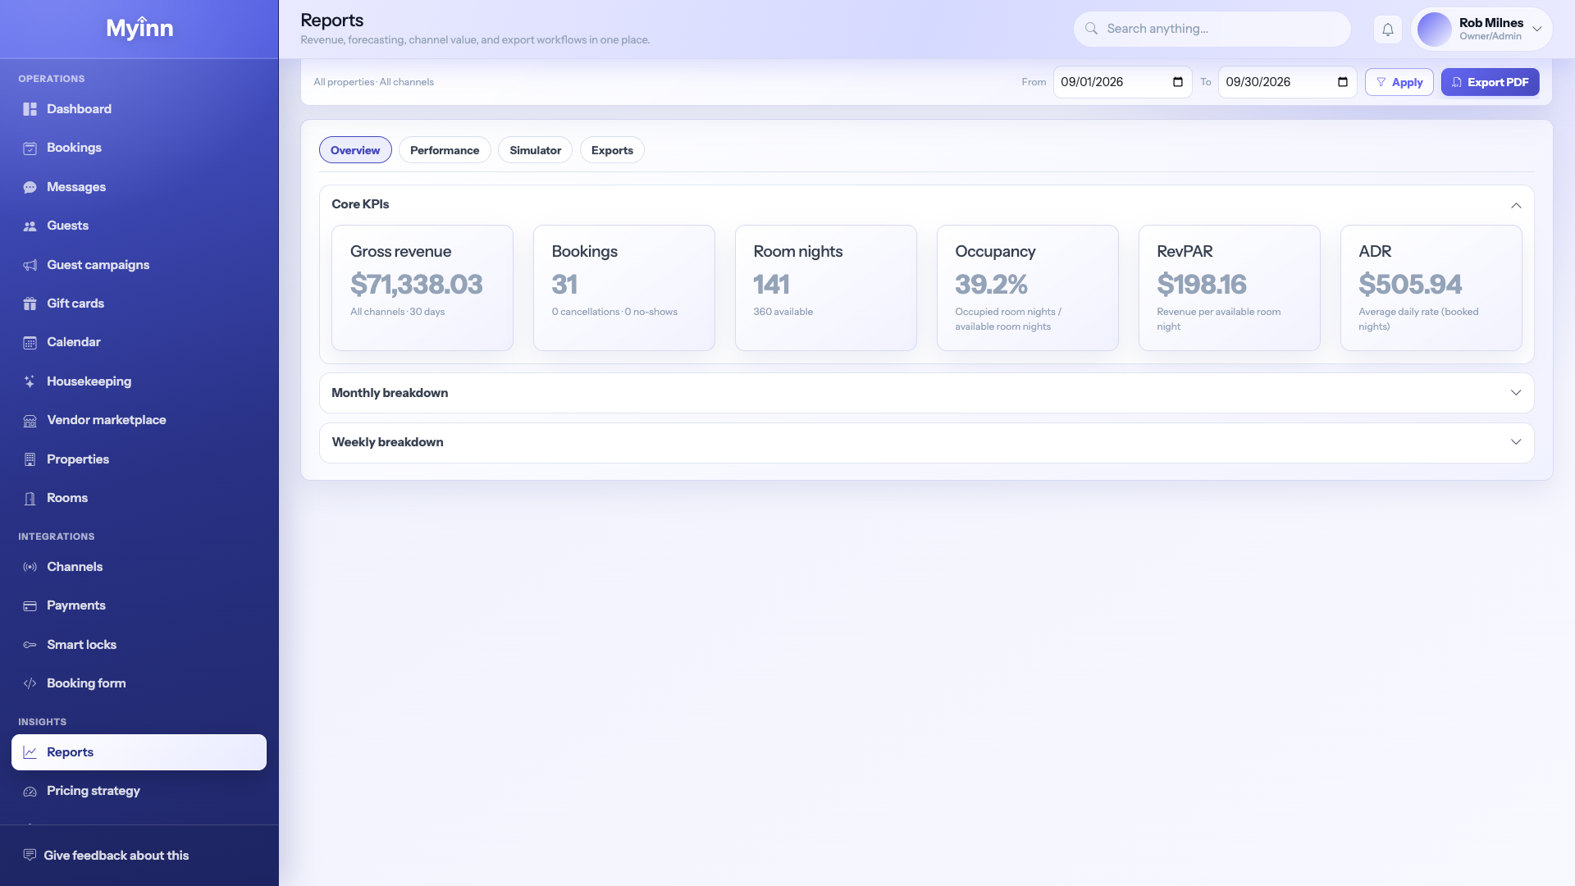Switch to the Exports tab
This screenshot has width=1575, height=886.
(612, 150)
